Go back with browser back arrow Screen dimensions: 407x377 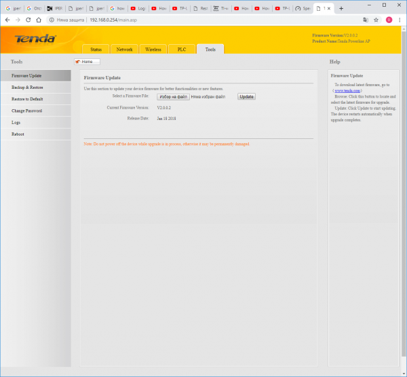[x=7, y=20]
